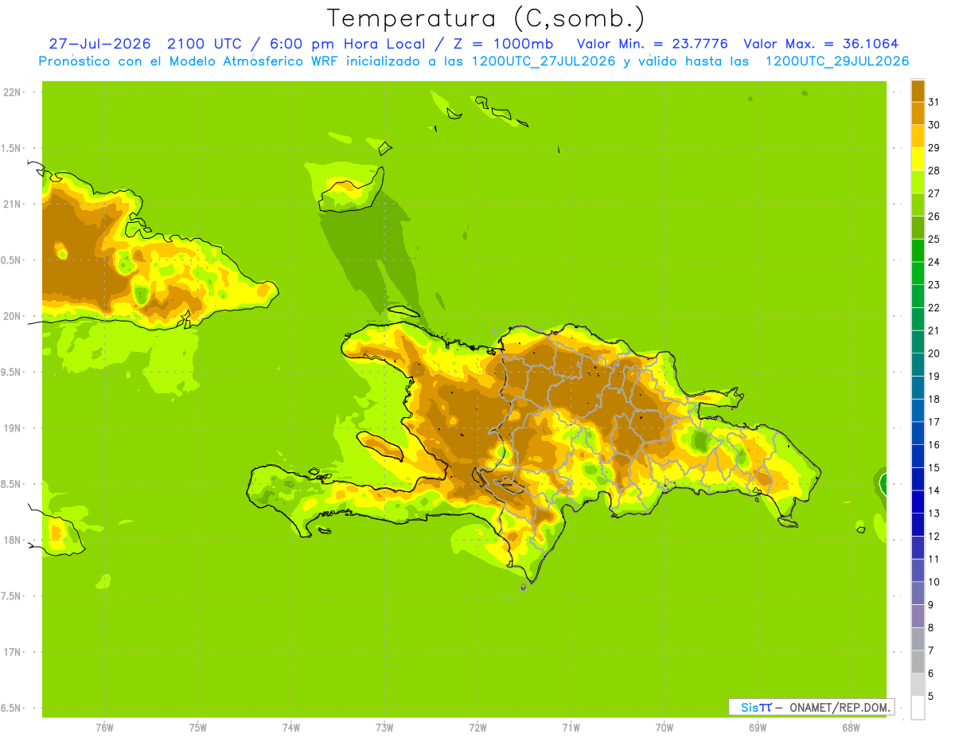Click the "20N" latitude axis label
The height and width of the screenshot is (738, 955).
click(x=12, y=316)
